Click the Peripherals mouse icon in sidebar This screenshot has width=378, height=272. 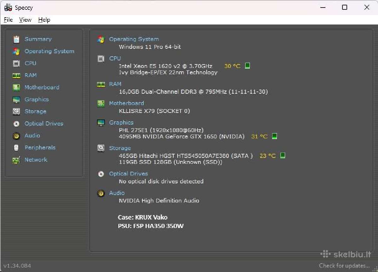(x=16, y=148)
